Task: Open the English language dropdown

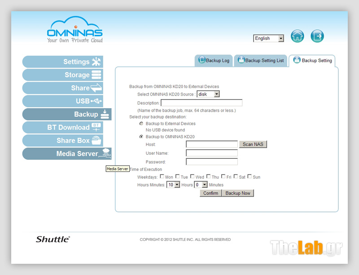Action: coord(268,39)
